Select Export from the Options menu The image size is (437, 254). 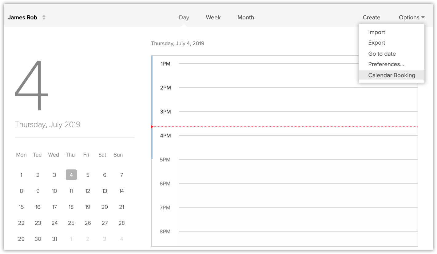point(376,43)
